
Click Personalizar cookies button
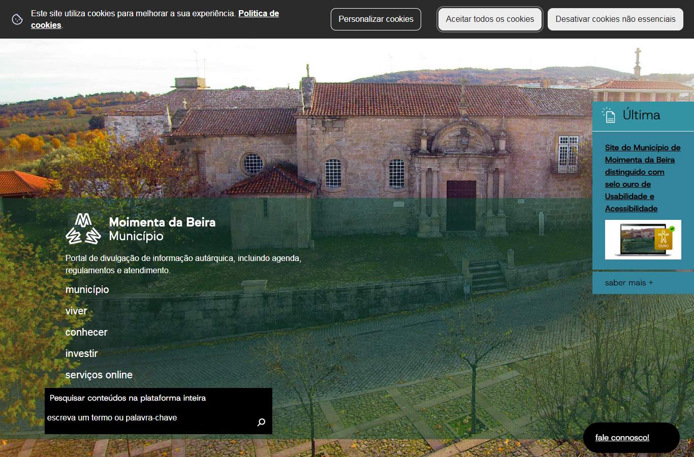376,19
